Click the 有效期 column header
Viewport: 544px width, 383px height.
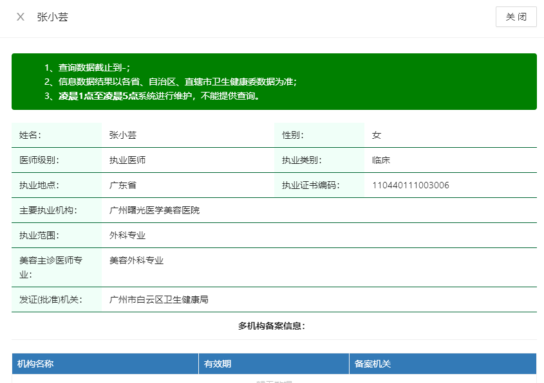[x=218, y=364]
